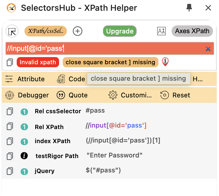Image resolution: width=219 pixels, height=196 pixels.
Task: Open the red info marker icon
Action: tap(165, 62)
